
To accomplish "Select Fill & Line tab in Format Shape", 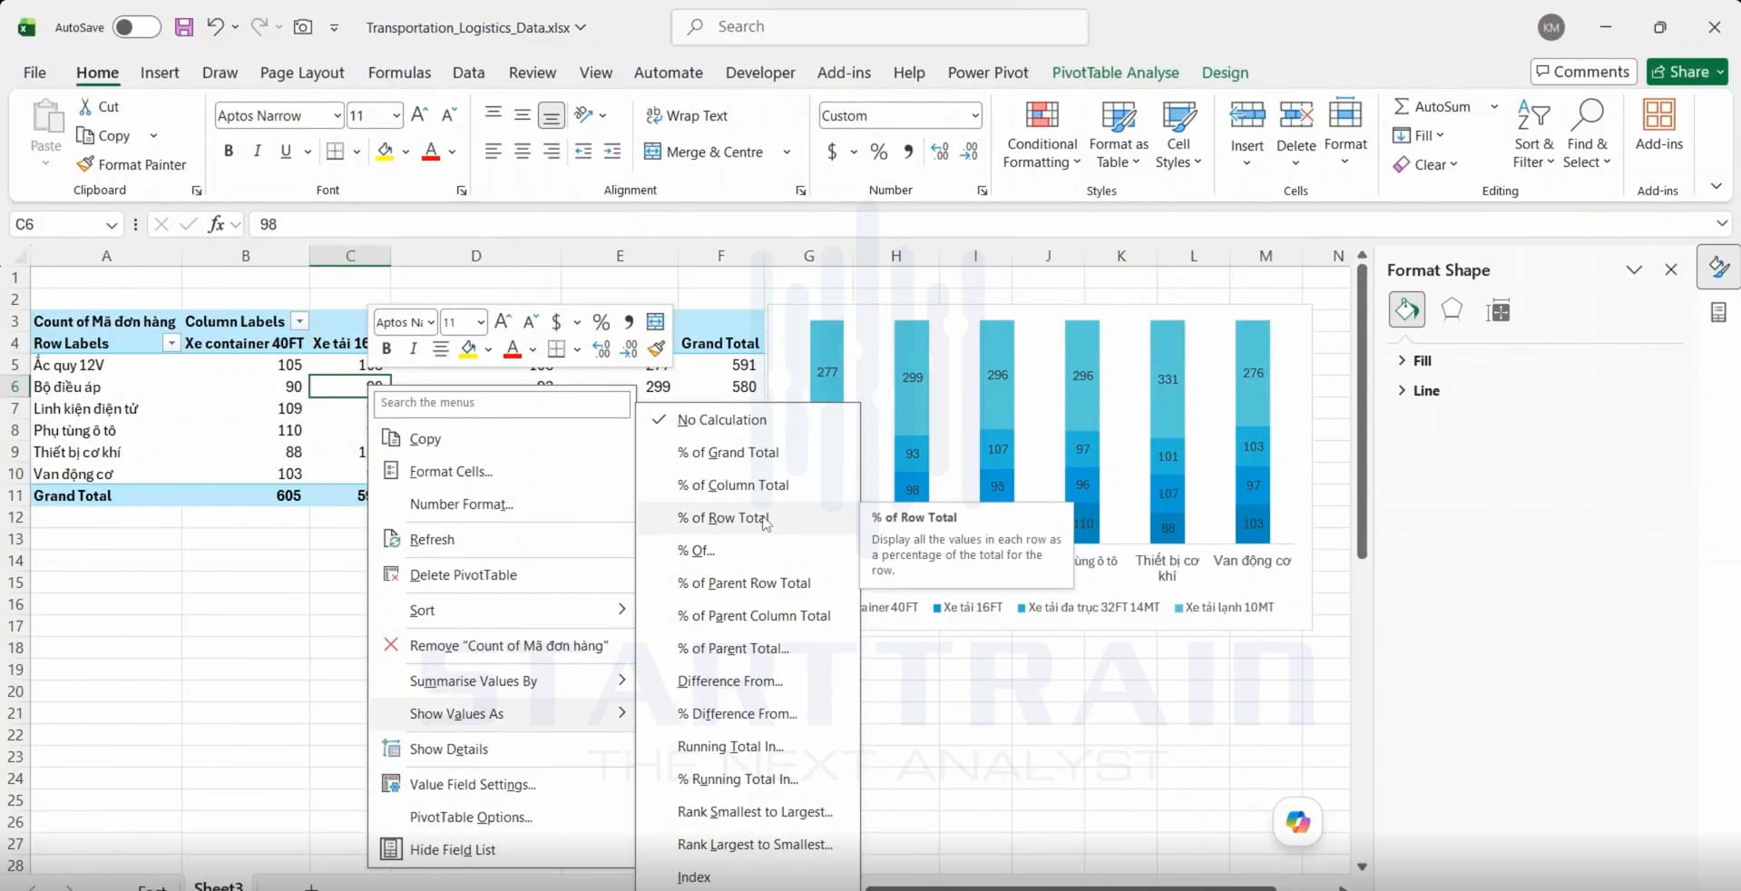I will (x=1407, y=310).
